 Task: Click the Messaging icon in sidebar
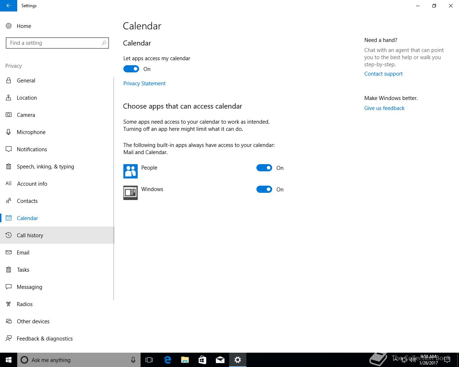click(9, 287)
